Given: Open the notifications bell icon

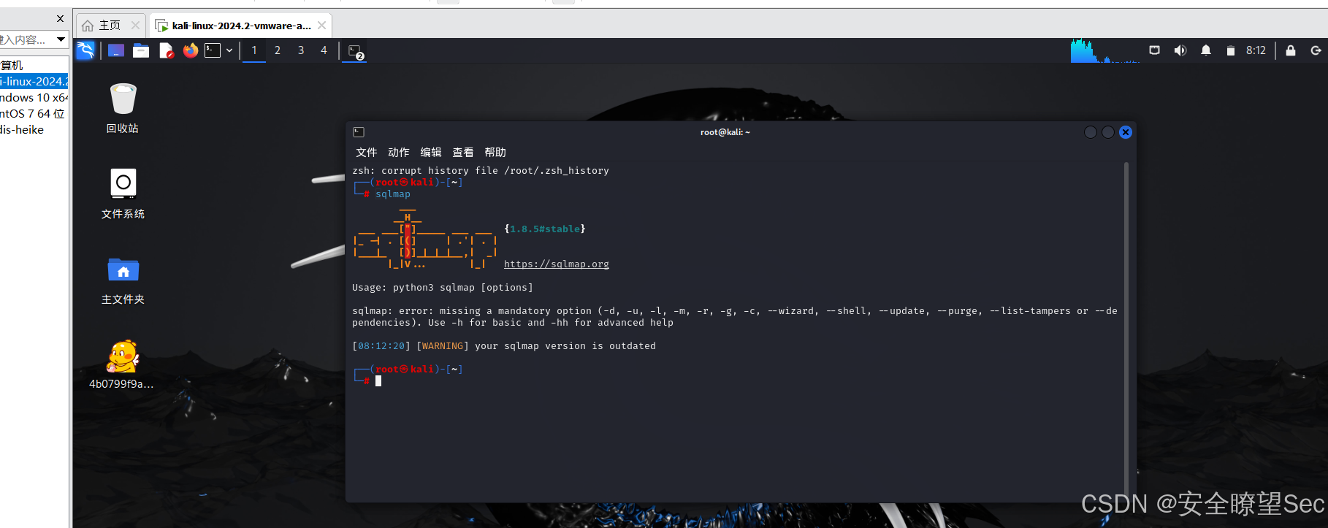Looking at the screenshot, I should [x=1206, y=50].
